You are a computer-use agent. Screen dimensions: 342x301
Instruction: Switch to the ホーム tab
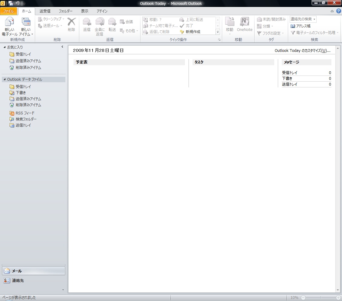(x=26, y=11)
